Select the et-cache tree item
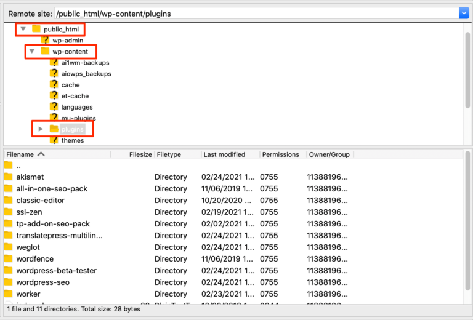The width and height of the screenshot is (473, 320). 75,96
